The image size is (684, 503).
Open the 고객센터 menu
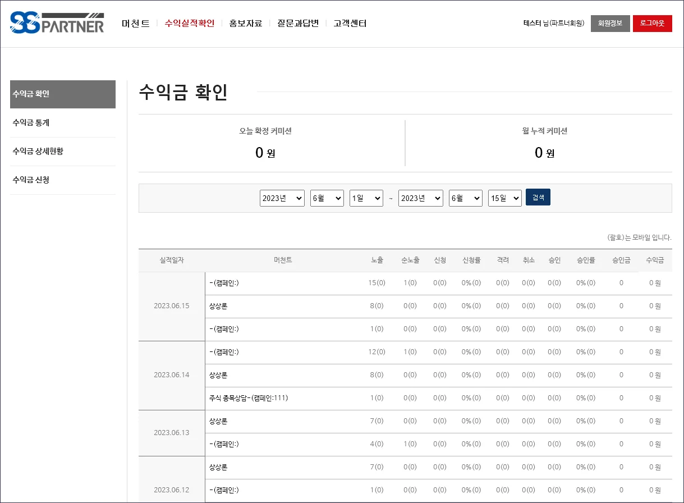(350, 23)
